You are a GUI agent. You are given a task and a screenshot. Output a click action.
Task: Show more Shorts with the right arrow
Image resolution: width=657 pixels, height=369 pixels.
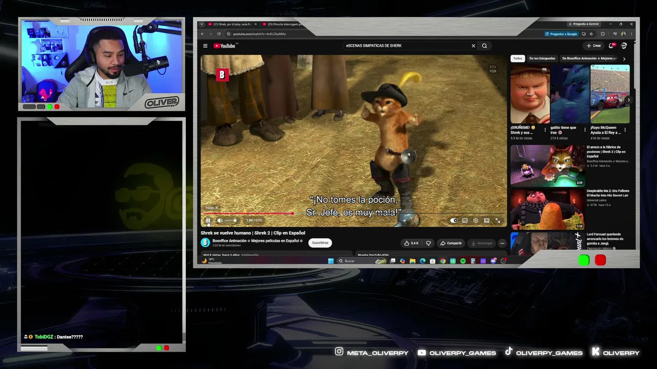tap(628, 100)
